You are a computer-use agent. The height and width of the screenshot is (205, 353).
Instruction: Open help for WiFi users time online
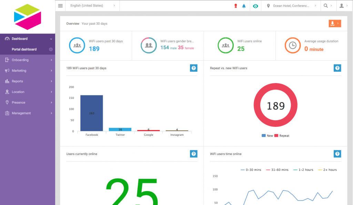337,154
